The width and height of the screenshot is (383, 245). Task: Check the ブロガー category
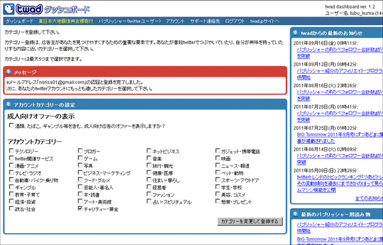point(80,151)
